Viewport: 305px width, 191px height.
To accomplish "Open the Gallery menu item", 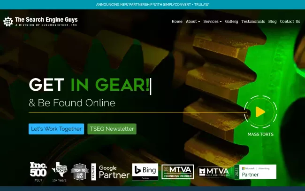I will click(x=231, y=21).
